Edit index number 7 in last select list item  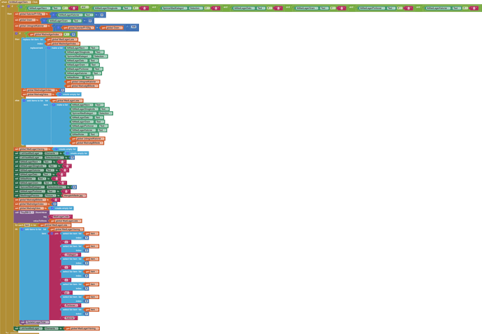coord(87,314)
